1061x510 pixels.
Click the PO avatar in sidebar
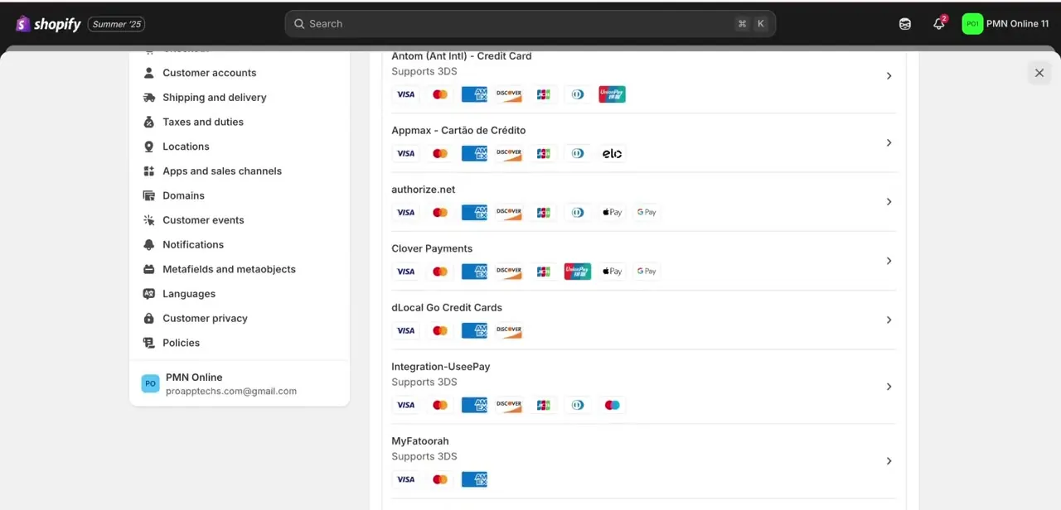(x=150, y=384)
